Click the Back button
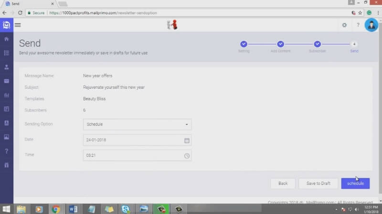 tap(283, 183)
